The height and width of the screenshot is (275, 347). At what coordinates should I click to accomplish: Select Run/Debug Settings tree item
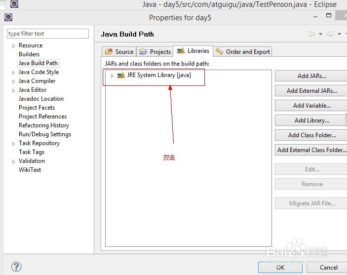coord(45,134)
